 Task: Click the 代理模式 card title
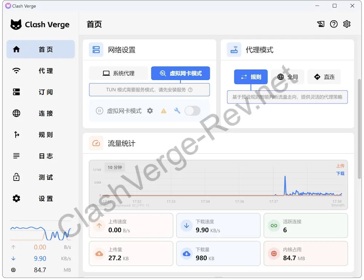point(260,50)
